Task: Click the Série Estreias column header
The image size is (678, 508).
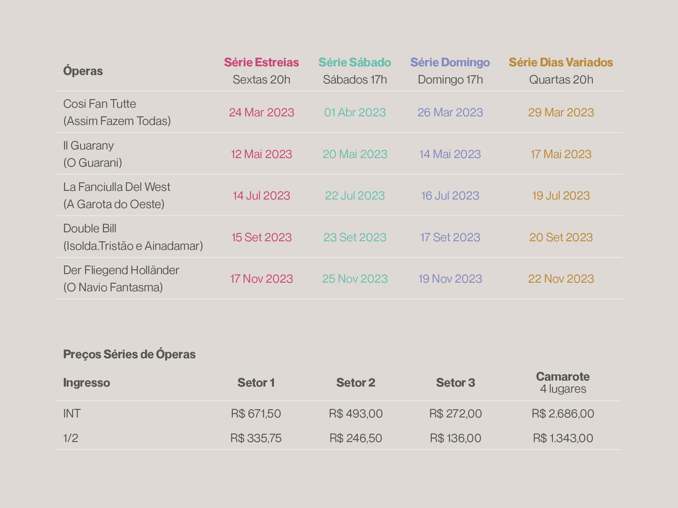Action: pyautogui.click(x=261, y=62)
